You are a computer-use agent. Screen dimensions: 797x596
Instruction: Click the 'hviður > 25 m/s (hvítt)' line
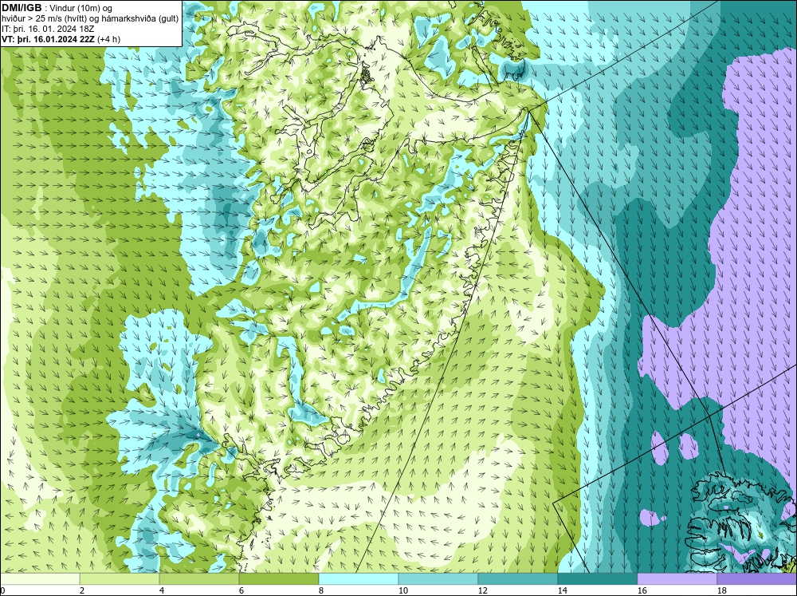coord(90,19)
